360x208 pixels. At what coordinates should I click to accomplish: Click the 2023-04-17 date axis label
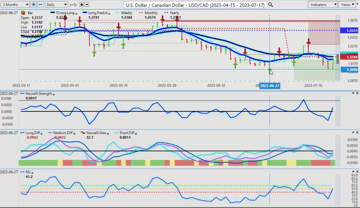tap(21, 86)
